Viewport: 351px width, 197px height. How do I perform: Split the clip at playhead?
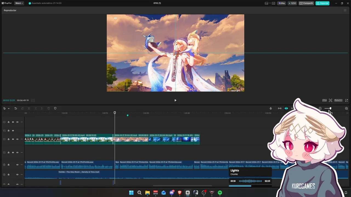(29, 108)
